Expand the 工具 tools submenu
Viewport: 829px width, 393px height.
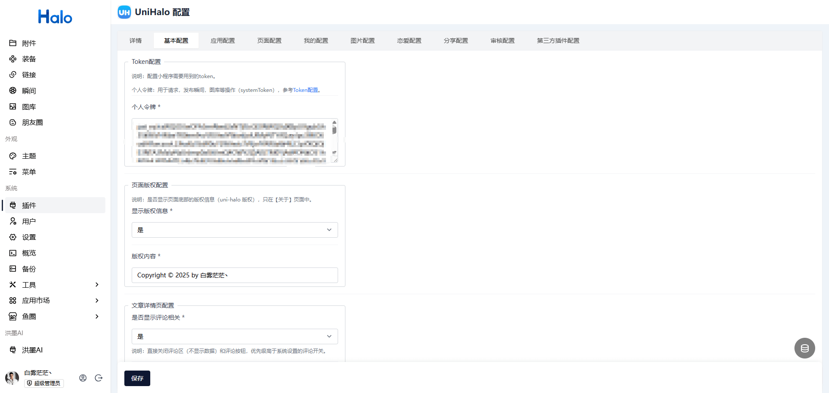click(97, 285)
